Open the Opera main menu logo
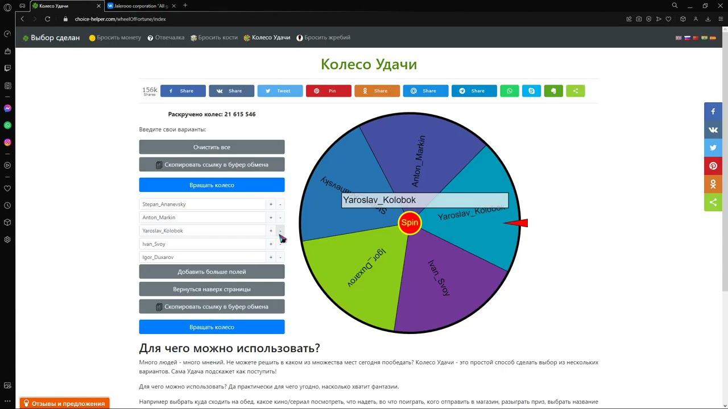The width and height of the screenshot is (728, 409). tap(7, 6)
